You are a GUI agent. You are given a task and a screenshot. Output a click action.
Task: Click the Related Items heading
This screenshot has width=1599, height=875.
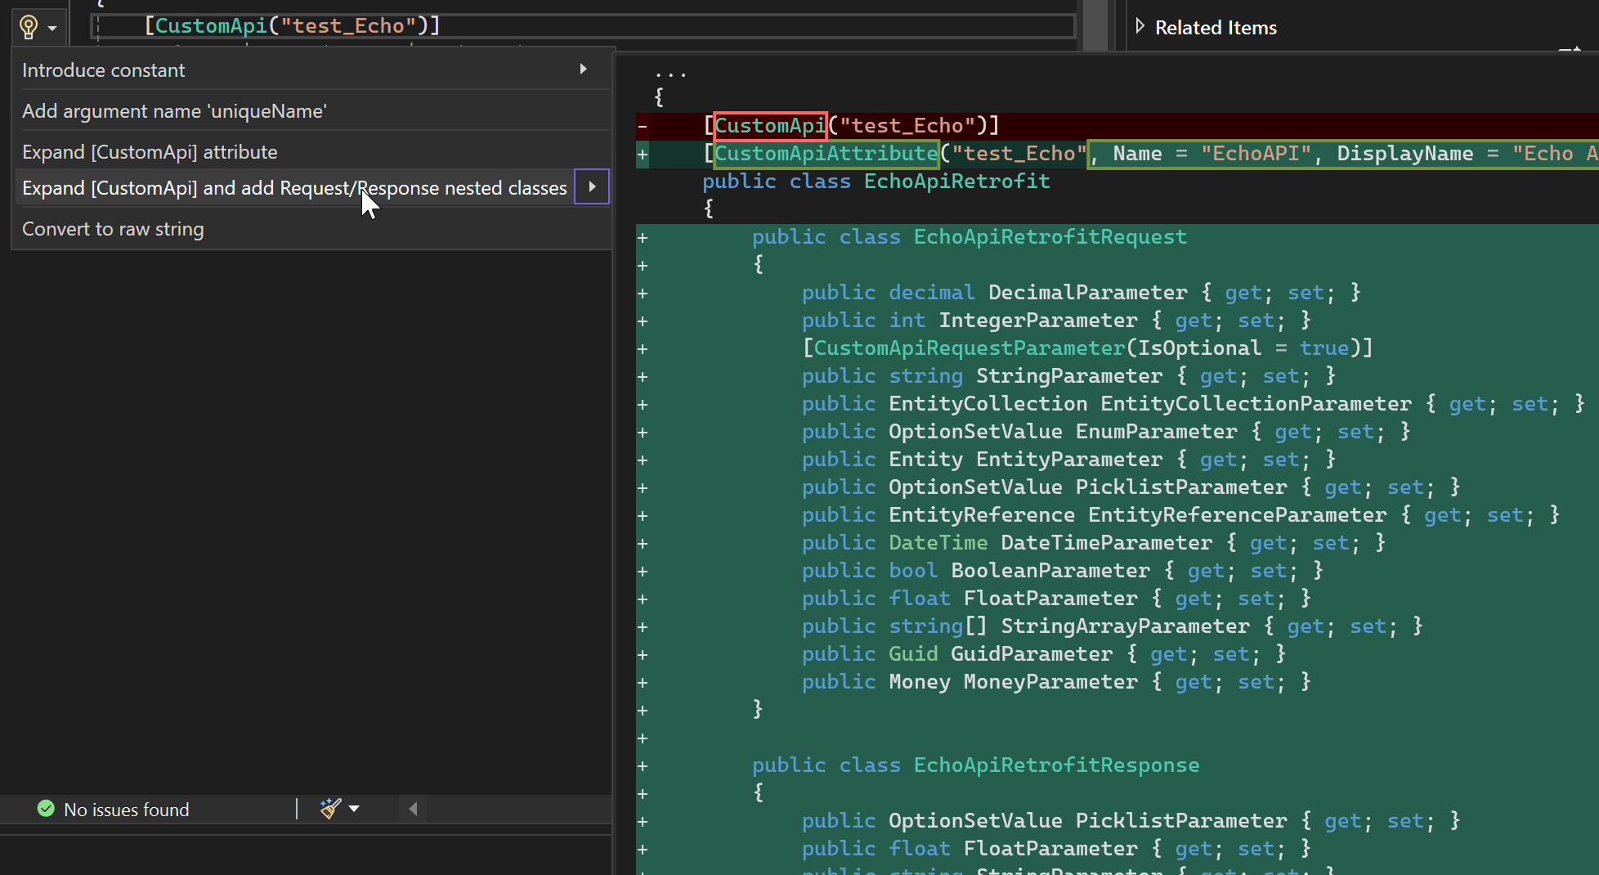coord(1216,28)
